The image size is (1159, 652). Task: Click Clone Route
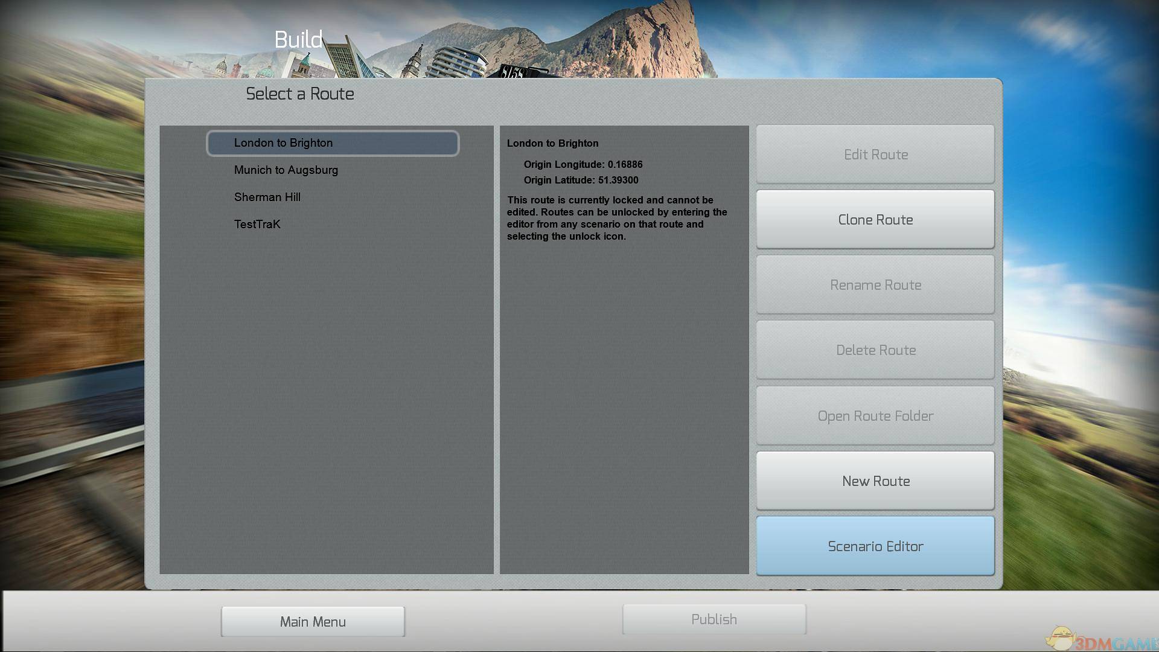875,220
